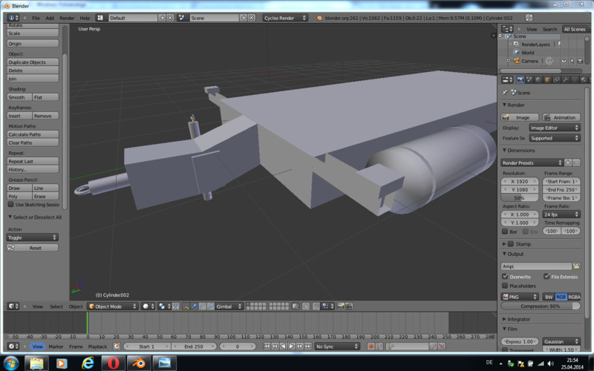Toggle the 3D manipulator axes icon
The height and width of the screenshot is (371, 594).
[186, 306]
